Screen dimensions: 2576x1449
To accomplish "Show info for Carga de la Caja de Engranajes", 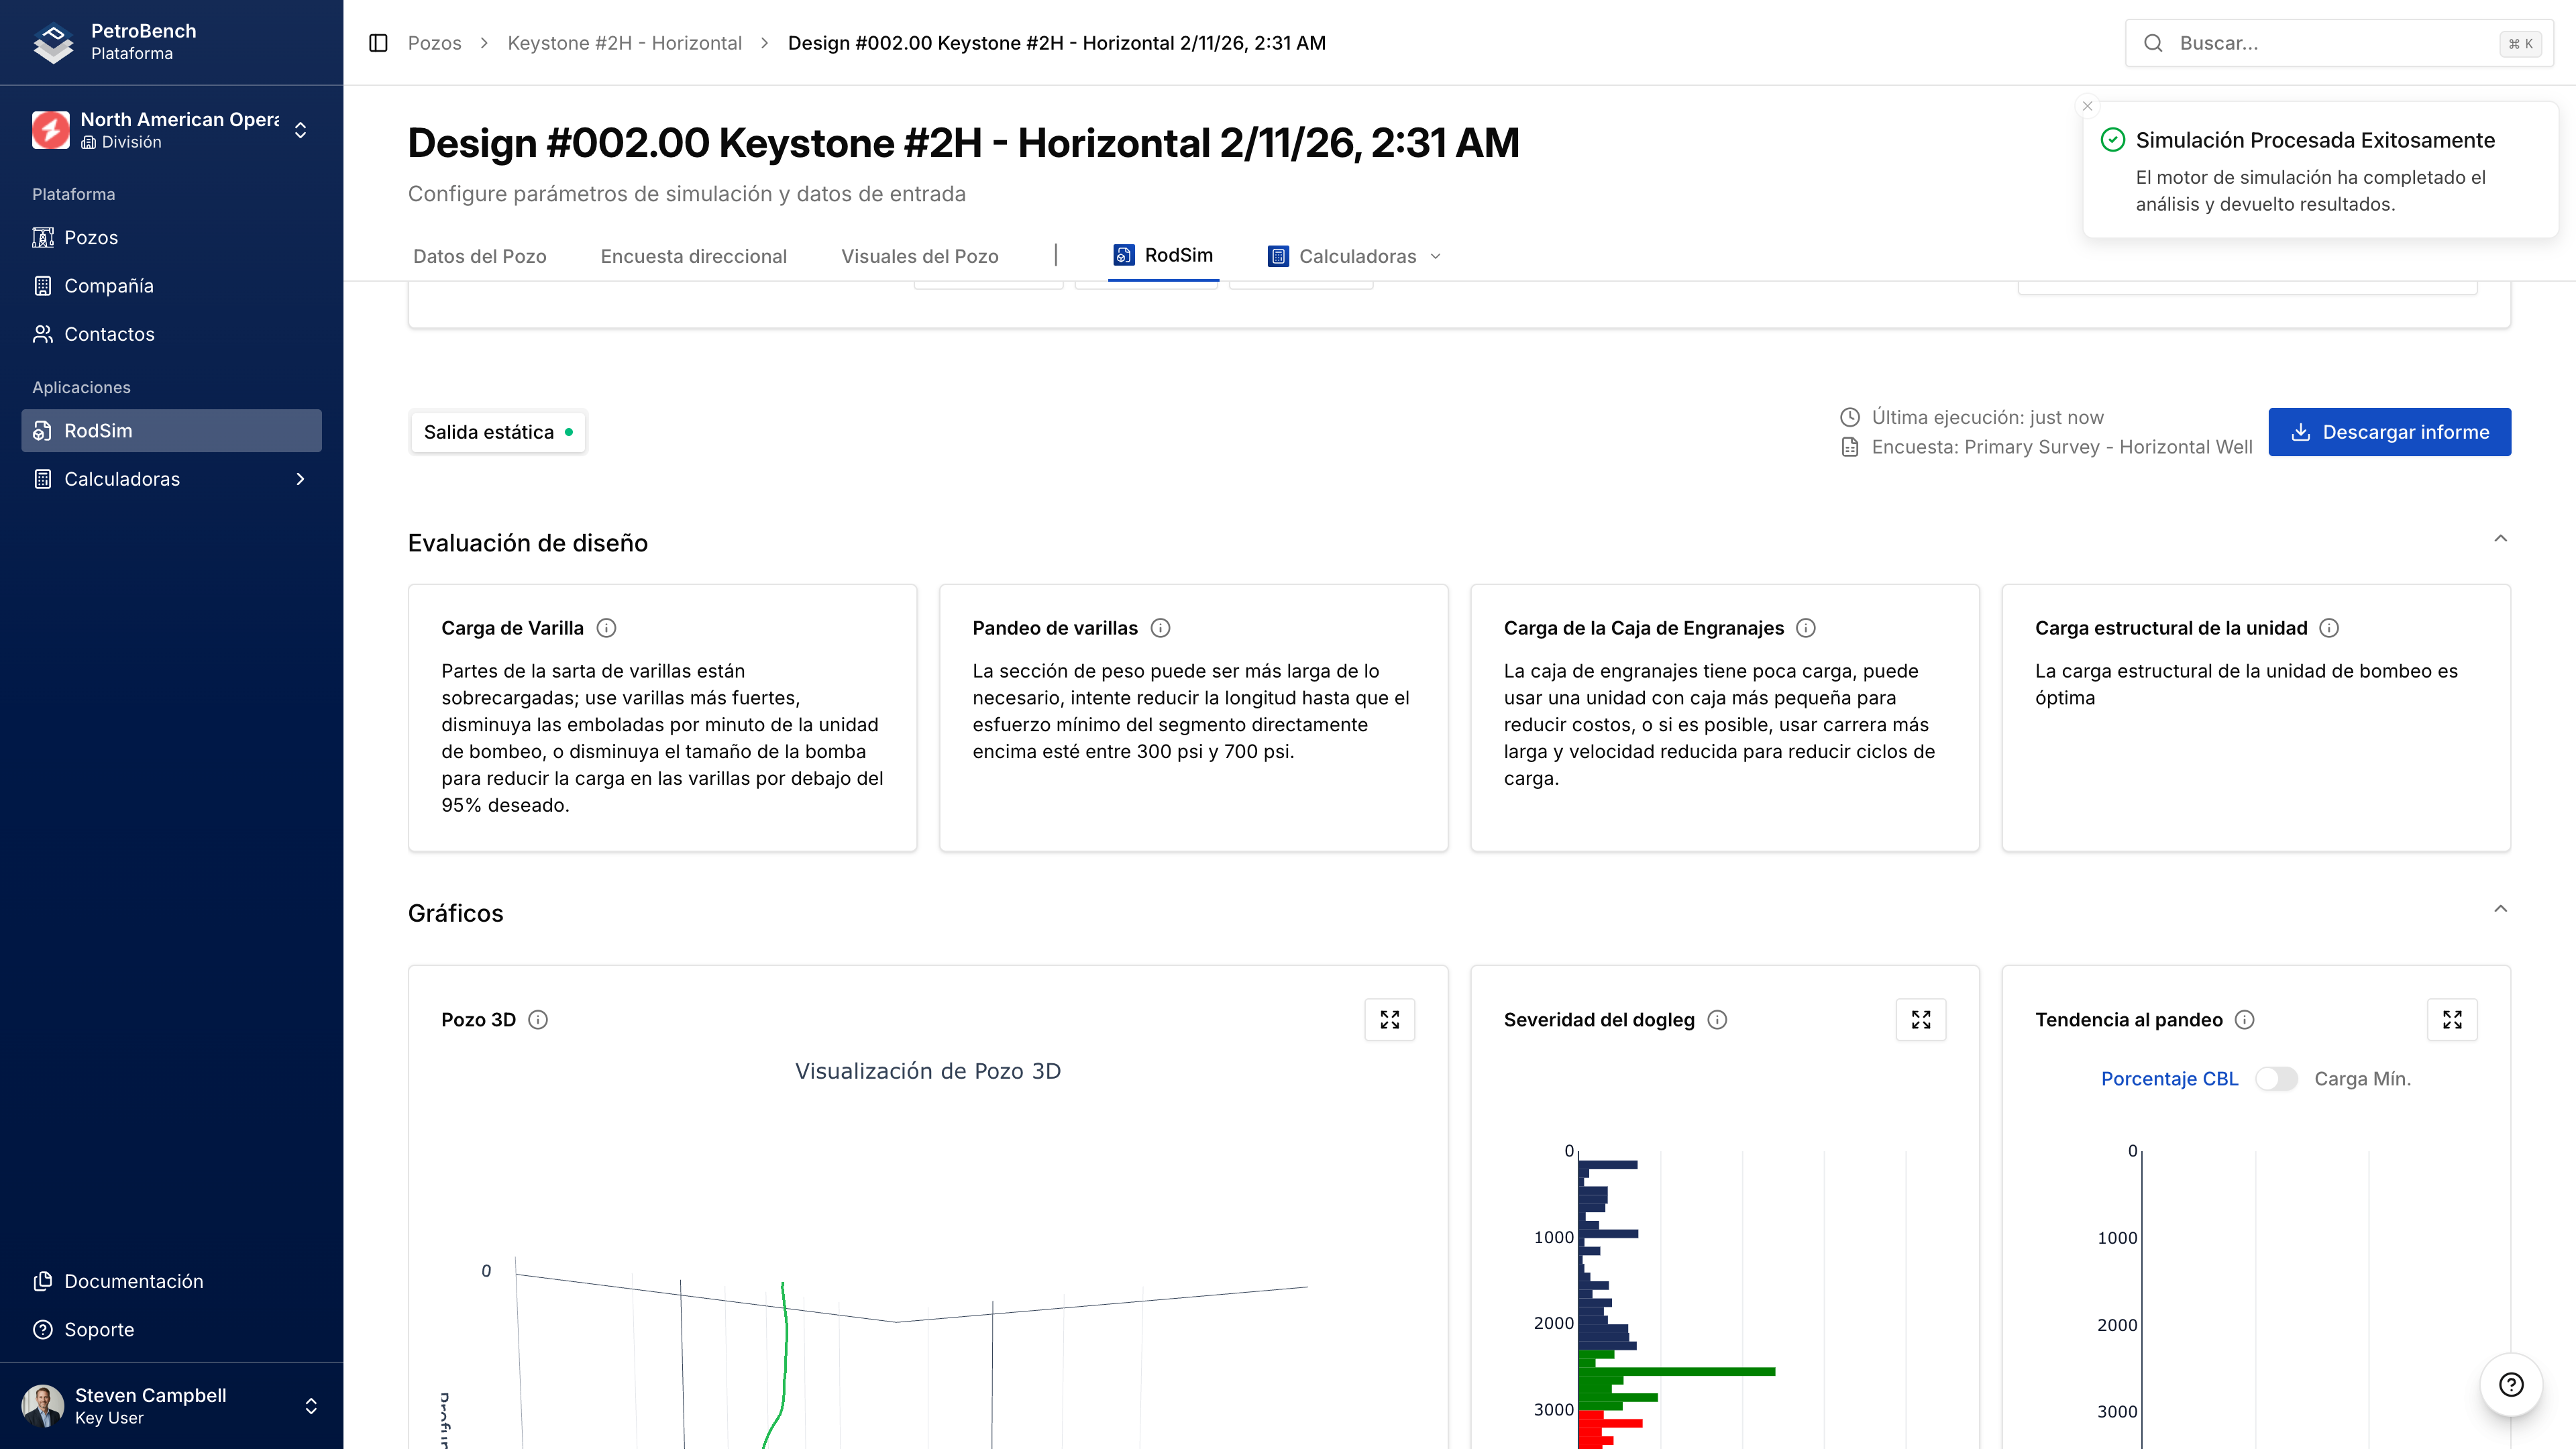I will pos(1805,628).
